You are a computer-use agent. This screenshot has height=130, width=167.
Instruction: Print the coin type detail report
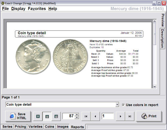click(149, 116)
